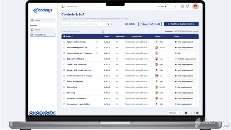Open Policies in the sidebar
The height and width of the screenshot is (130, 231).
tap(43, 30)
